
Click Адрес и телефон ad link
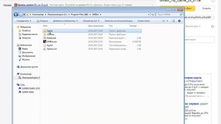[x=196, y=93]
